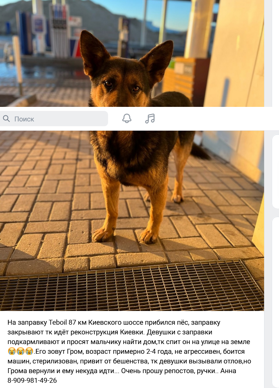Open the notifications bell icon
The width and height of the screenshot is (279, 388).
[127, 119]
